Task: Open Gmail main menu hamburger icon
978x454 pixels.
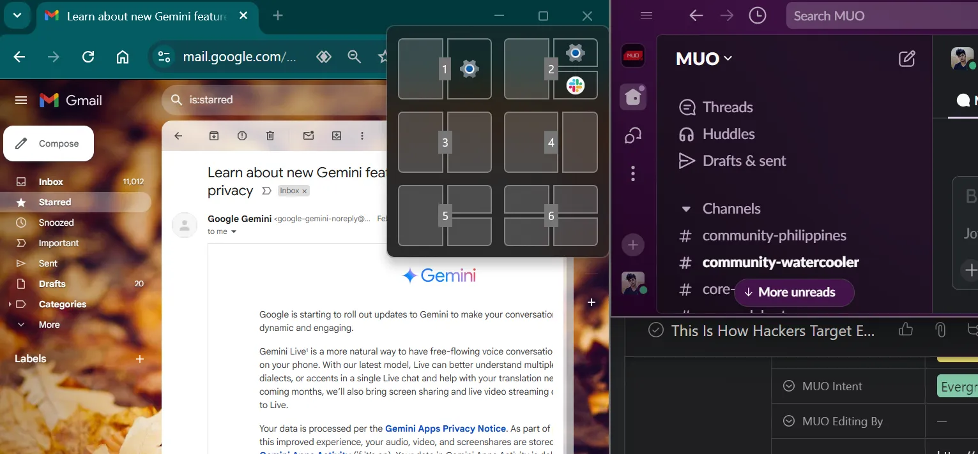Action: click(x=21, y=100)
